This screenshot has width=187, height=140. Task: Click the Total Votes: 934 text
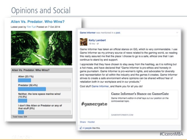(20, 117)
